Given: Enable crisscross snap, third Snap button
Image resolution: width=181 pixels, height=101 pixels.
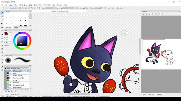Looking at the screenshot, I should click(20, 8).
